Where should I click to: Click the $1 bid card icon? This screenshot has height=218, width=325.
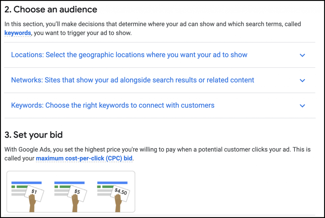(x=34, y=191)
